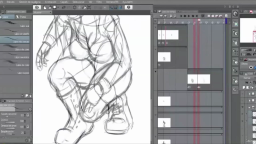Create copy of sub tool icon
256x144 pixels.
pos(26,96)
